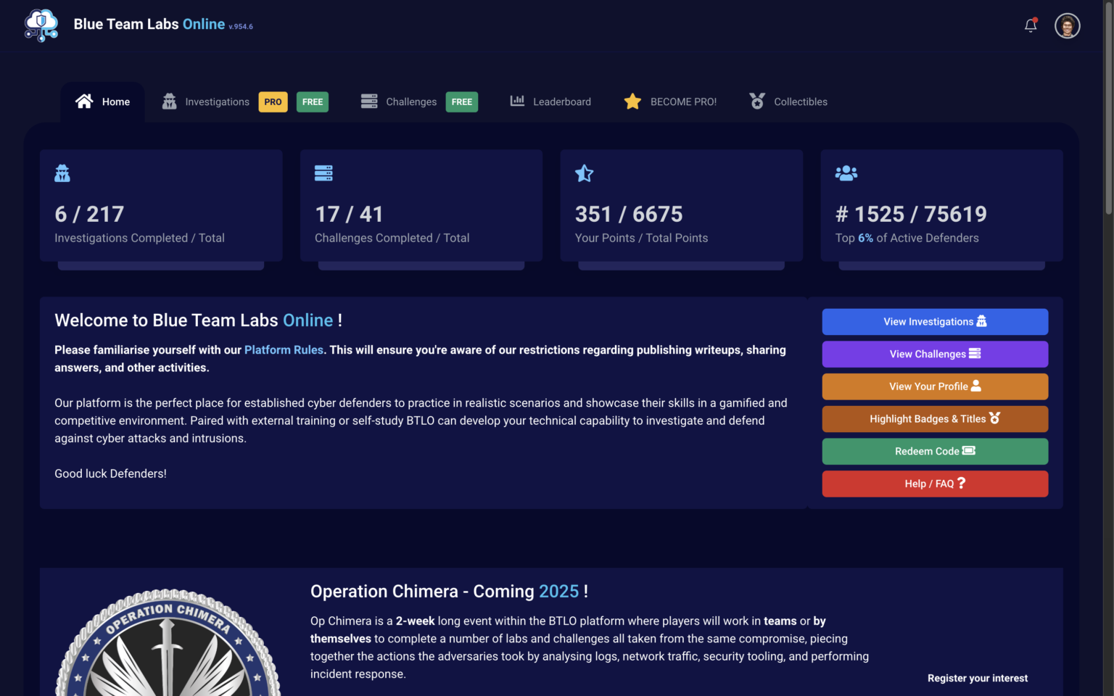Open View Your Profile button
This screenshot has width=1114, height=696.
pos(935,386)
